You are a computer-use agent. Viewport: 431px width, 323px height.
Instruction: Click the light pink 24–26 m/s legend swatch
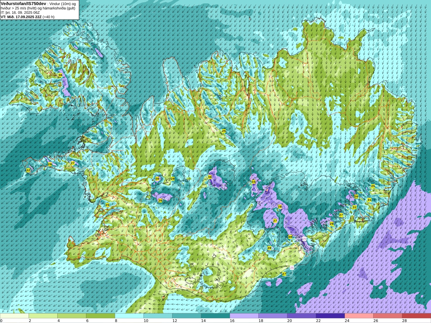359,316
